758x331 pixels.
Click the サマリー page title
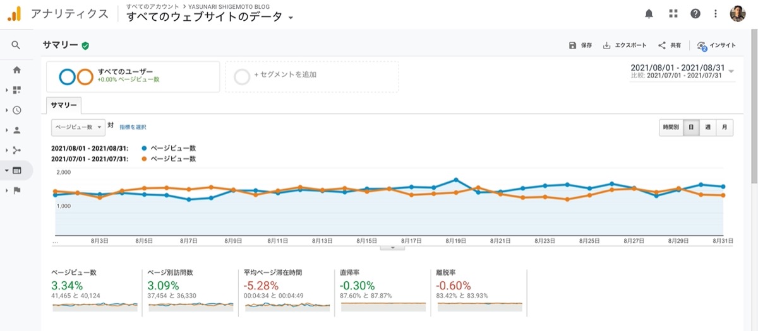coord(60,45)
